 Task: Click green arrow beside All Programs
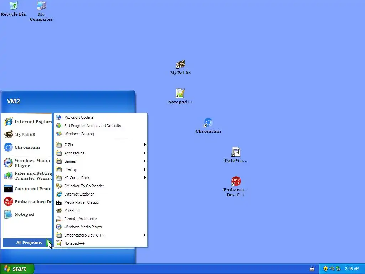pos(48,243)
